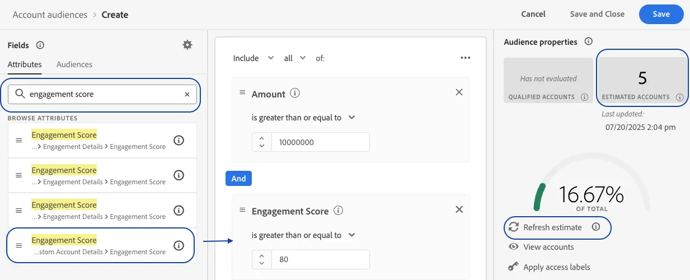Click info icon of the second Engagement Score attribute
This screenshot has width=690, height=280.
[179, 175]
